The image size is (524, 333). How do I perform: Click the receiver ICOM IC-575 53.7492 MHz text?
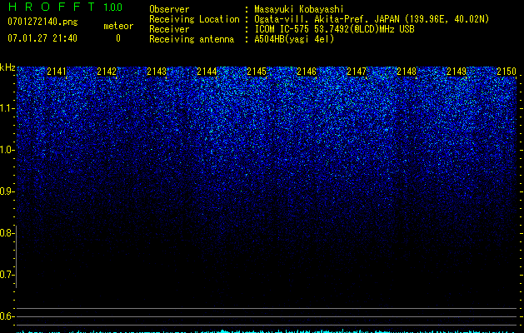coord(334,29)
